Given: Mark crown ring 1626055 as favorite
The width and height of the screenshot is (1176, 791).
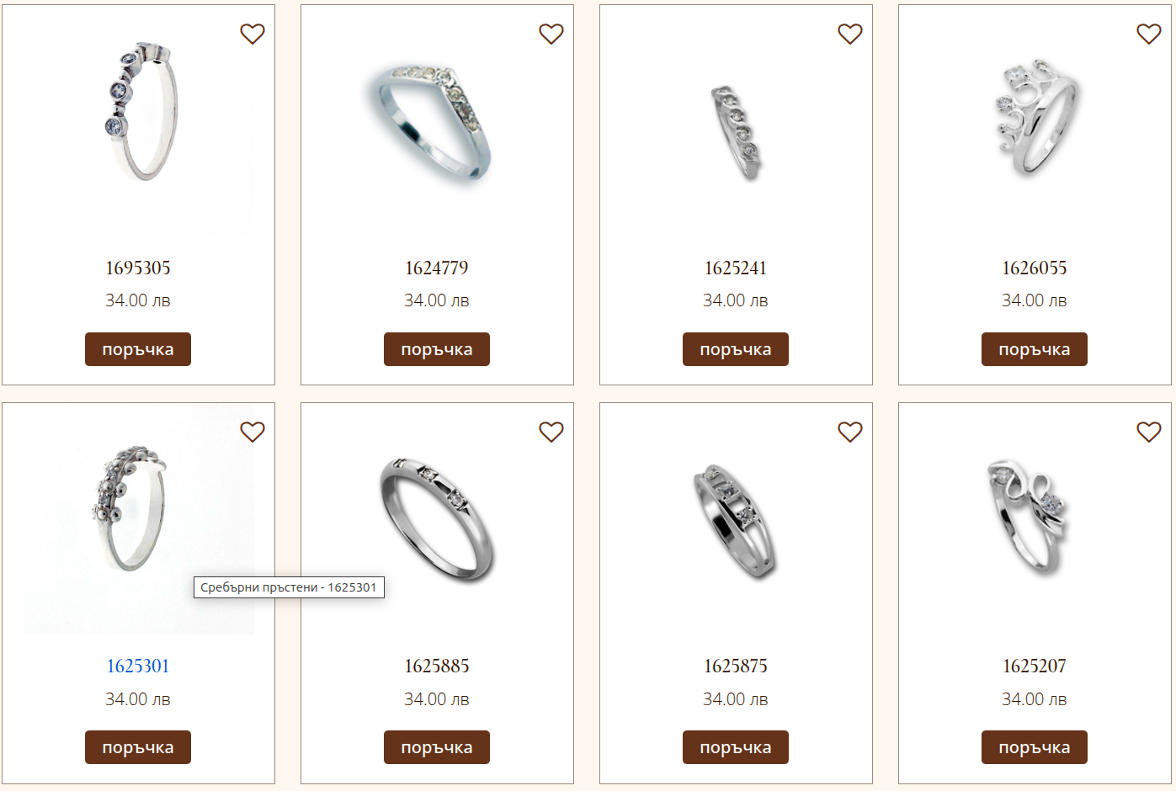Looking at the screenshot, I should [x=1149, y=34].
